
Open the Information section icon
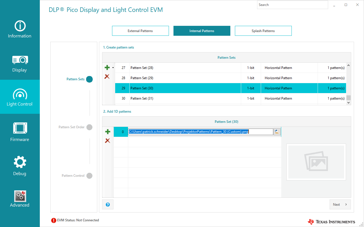tap(20, 26)
